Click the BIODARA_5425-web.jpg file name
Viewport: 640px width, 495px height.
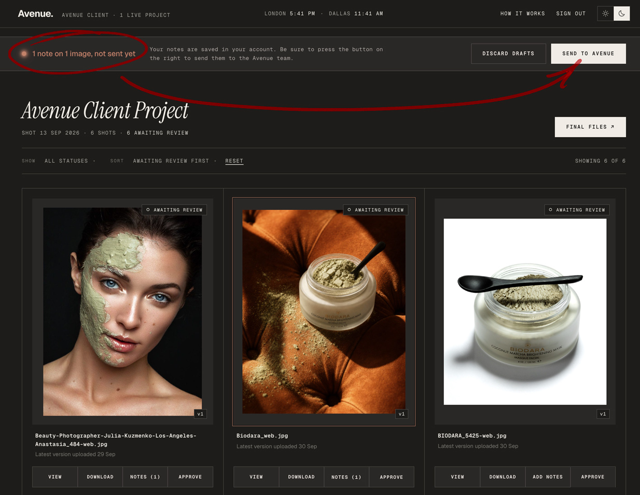472,436
